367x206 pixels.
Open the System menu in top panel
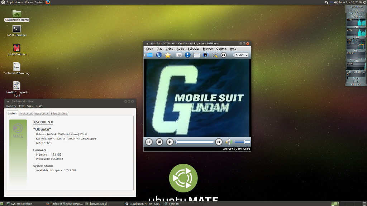[x=39, y=2]
